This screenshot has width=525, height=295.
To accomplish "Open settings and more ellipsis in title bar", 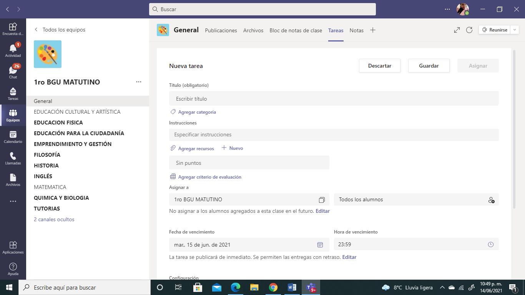I will click(447, 9).
